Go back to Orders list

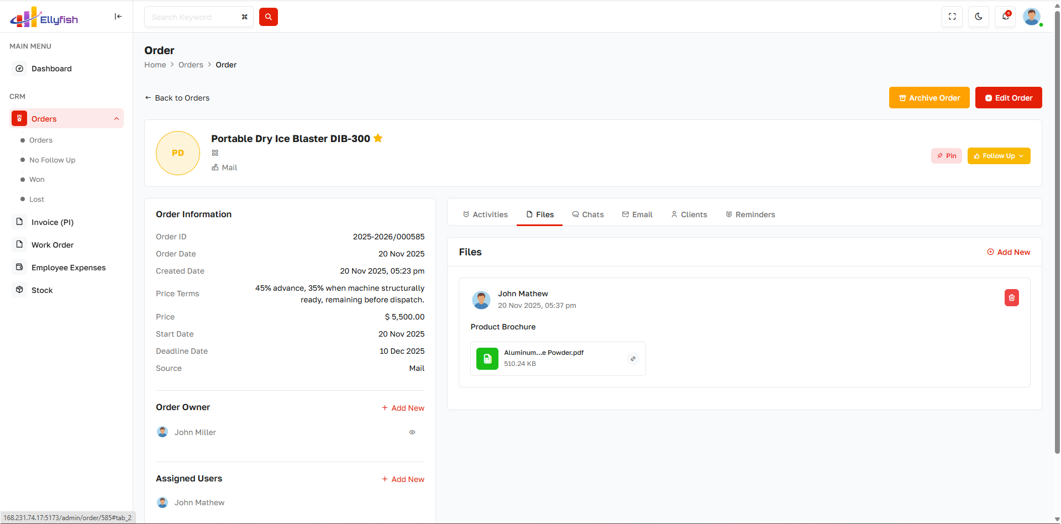(177, 98)
